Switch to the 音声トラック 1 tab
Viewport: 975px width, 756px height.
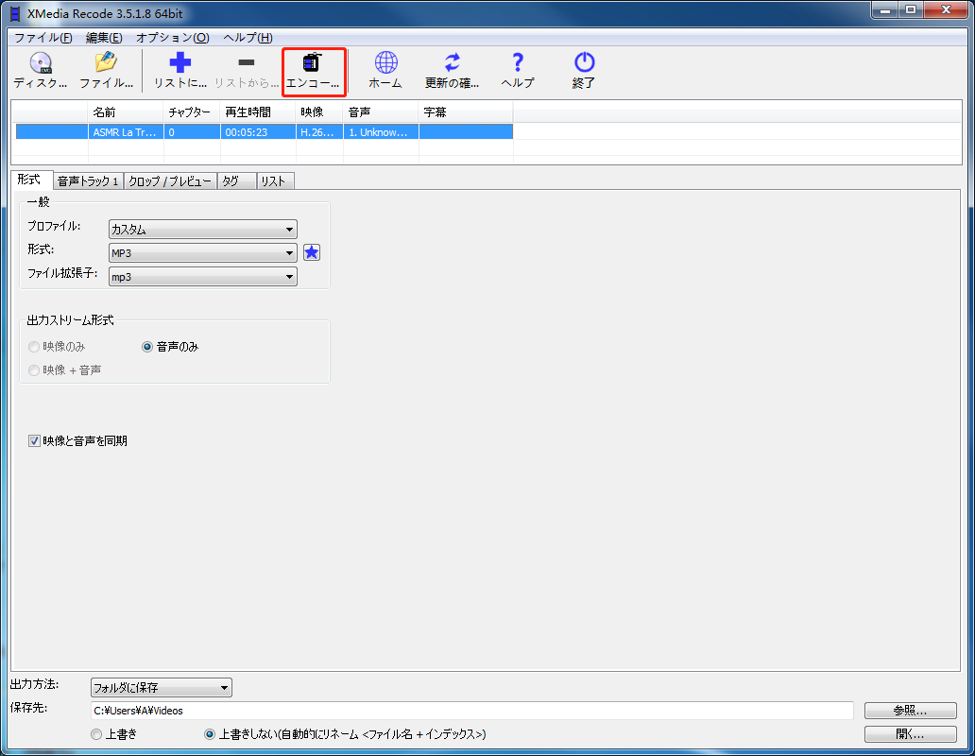coord(88,180)
